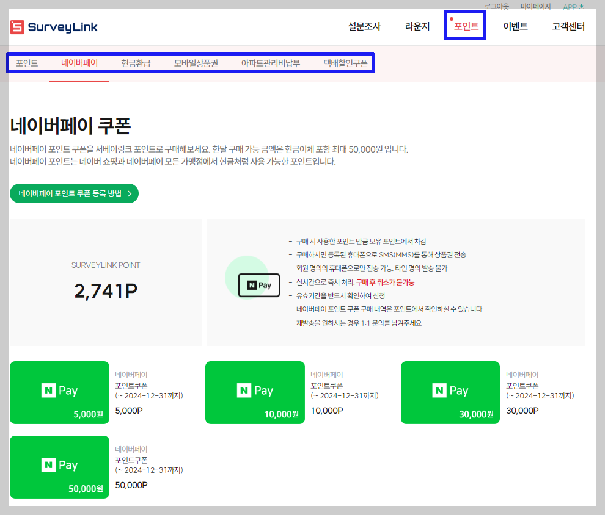Viewport: 605px width, 515px height.
Task: Select the 포인트 sub-tab
Action: tap(27, 63)
